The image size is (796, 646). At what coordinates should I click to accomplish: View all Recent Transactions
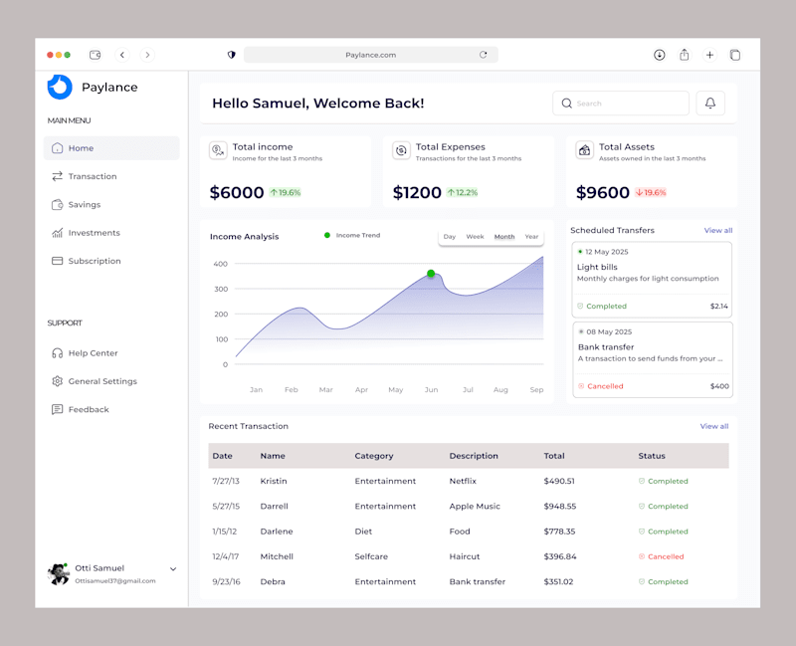(x=714, y=427)
